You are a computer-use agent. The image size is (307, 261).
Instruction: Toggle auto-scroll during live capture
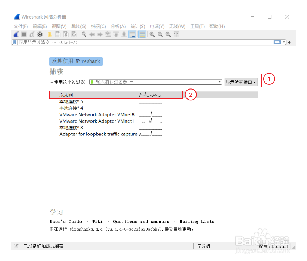132,34
